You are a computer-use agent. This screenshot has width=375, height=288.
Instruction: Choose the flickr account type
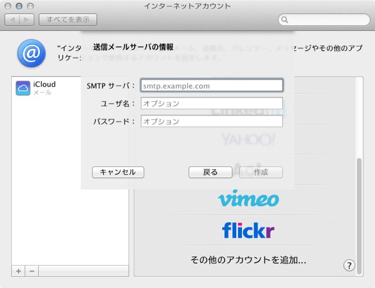point(248,230)
